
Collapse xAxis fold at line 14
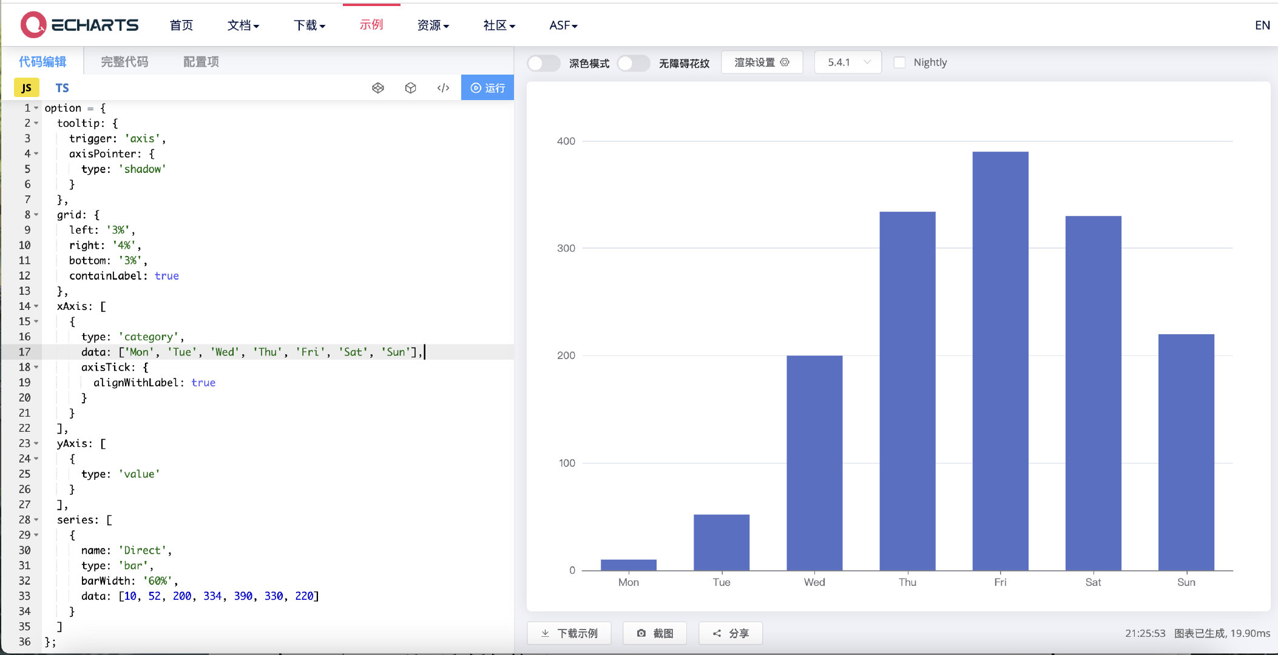(x=36, y=306)
